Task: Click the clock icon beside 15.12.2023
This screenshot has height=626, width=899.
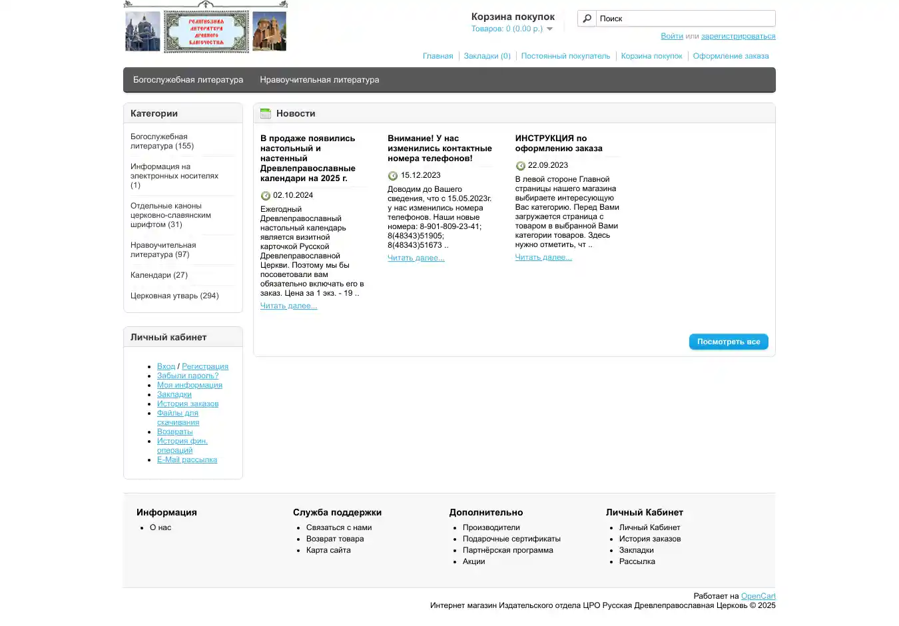Action: [x=393, y=176]
